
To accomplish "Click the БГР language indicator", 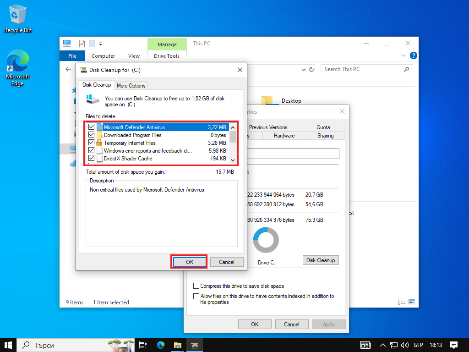I will pyautogui.click(x=419, y=345).
